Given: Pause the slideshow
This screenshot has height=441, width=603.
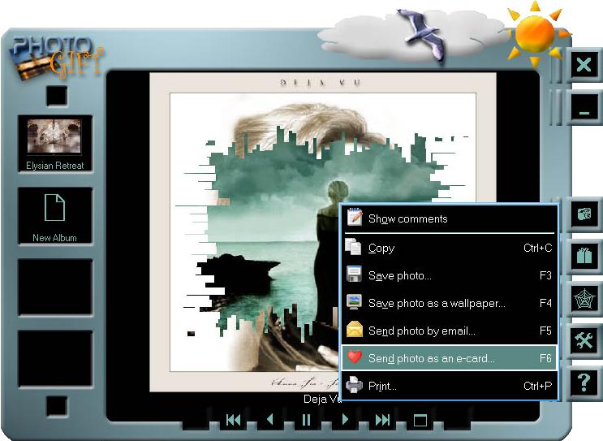Looking at the screenshot, I should click(306, 420).
